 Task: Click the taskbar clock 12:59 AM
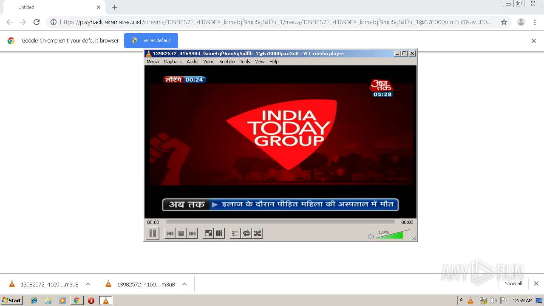pos(522,300)
